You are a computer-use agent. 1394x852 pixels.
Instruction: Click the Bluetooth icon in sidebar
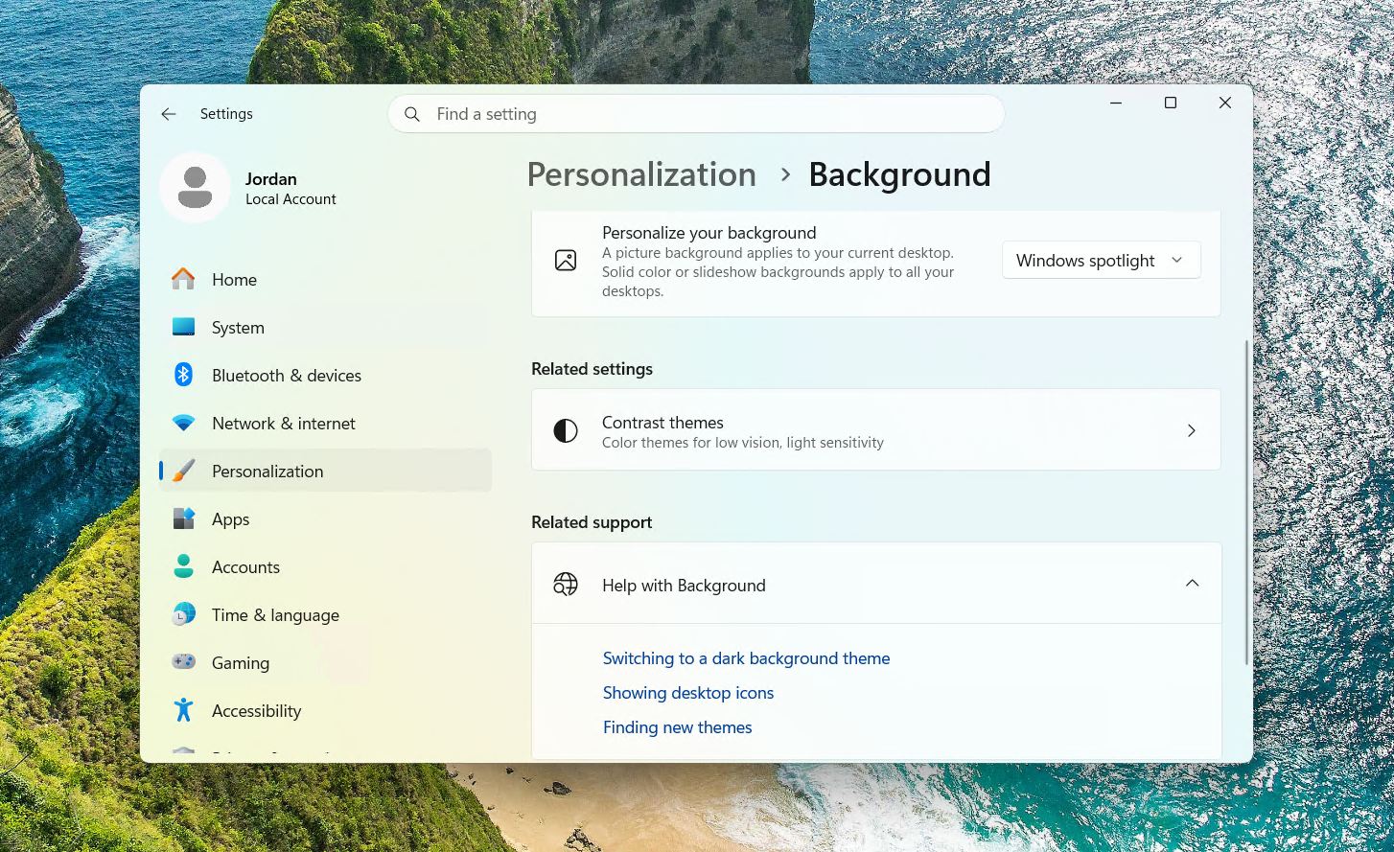pyautogui.click(x=183, y=375)
